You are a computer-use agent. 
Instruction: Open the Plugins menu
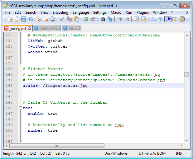click(x=143, y=12)
